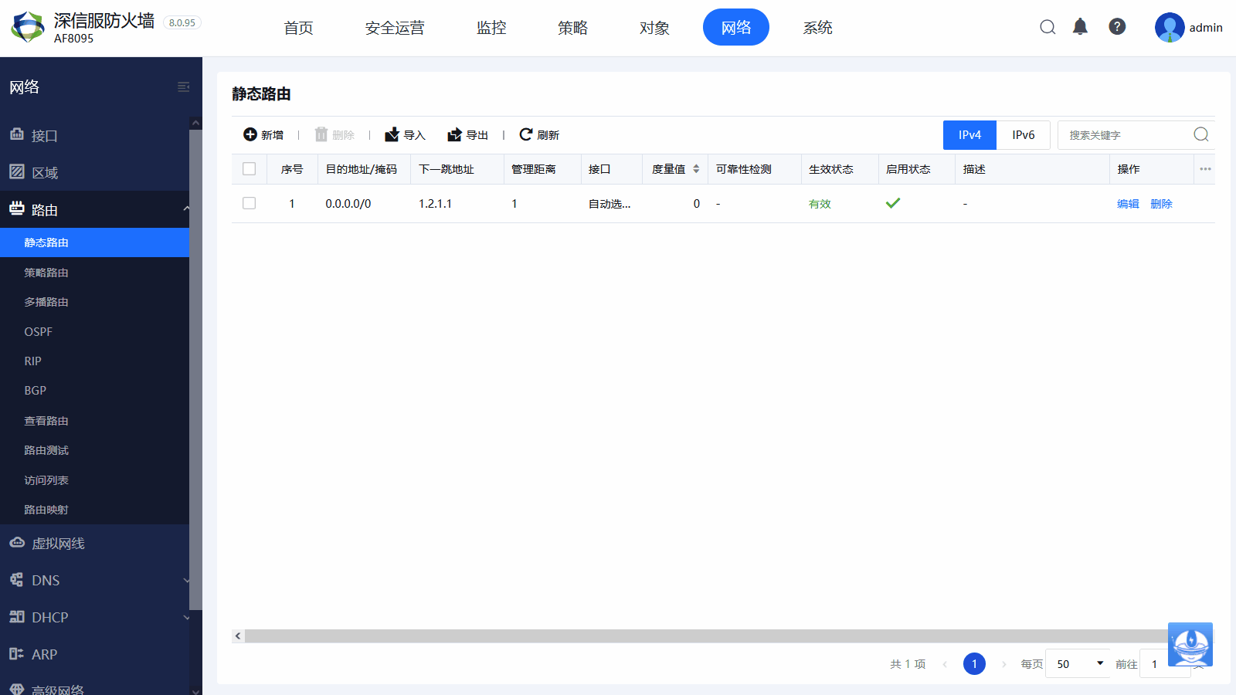
Task: Click the 新增 add route icon
Action: 250,134
